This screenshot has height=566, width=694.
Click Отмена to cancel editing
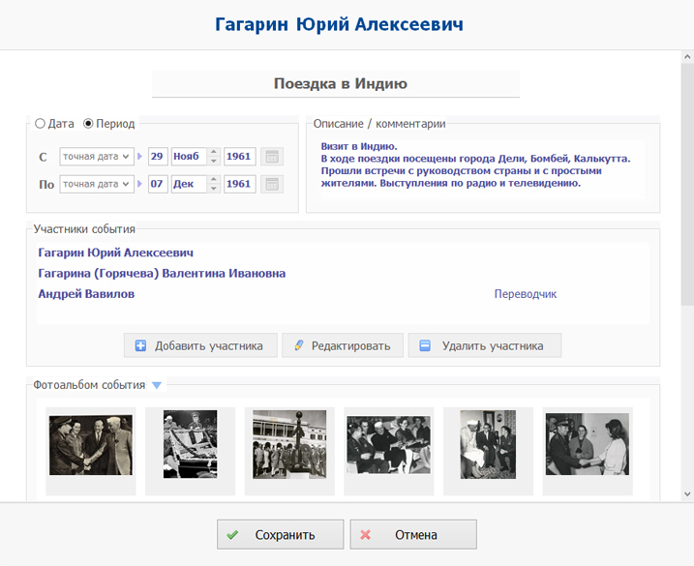[413, 535]
